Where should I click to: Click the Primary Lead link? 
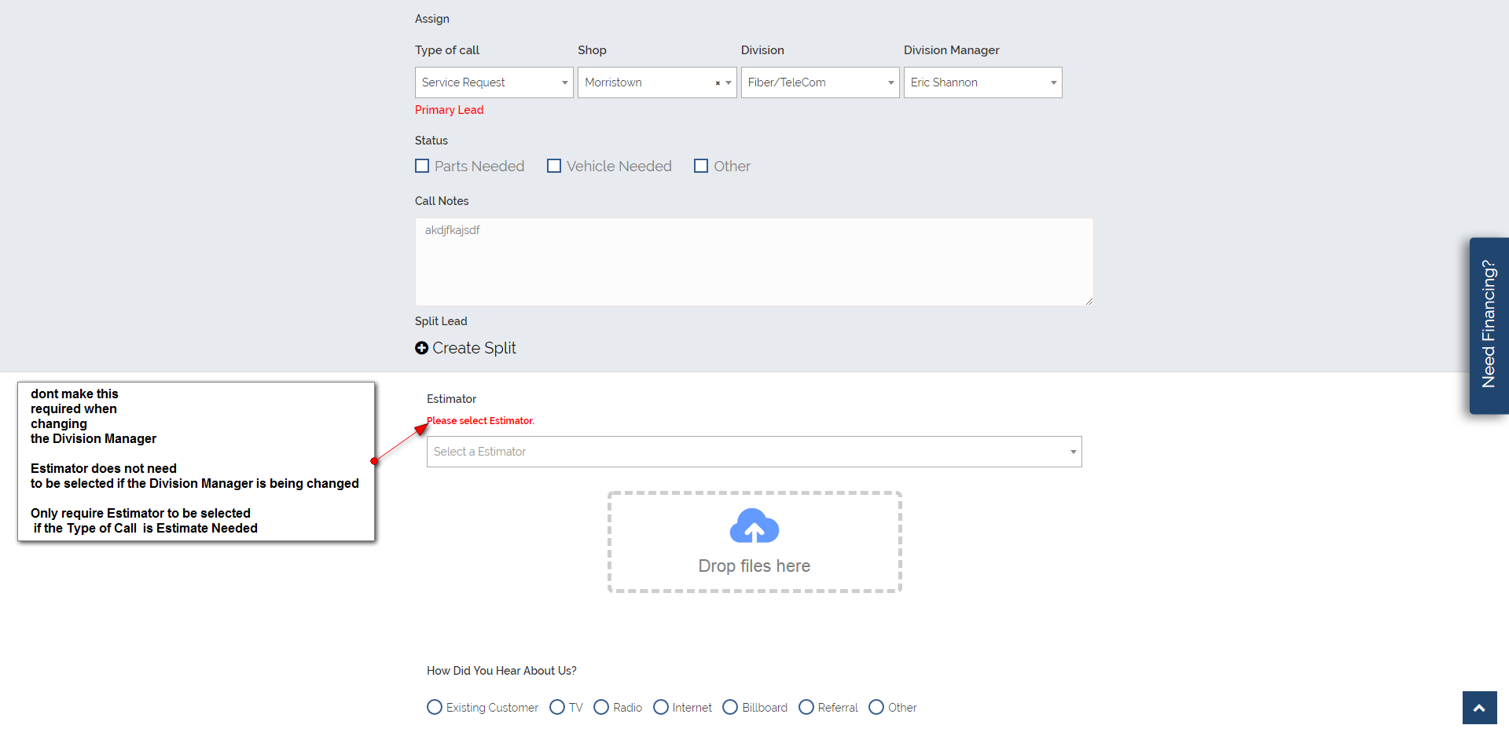(x=450, y=110)
